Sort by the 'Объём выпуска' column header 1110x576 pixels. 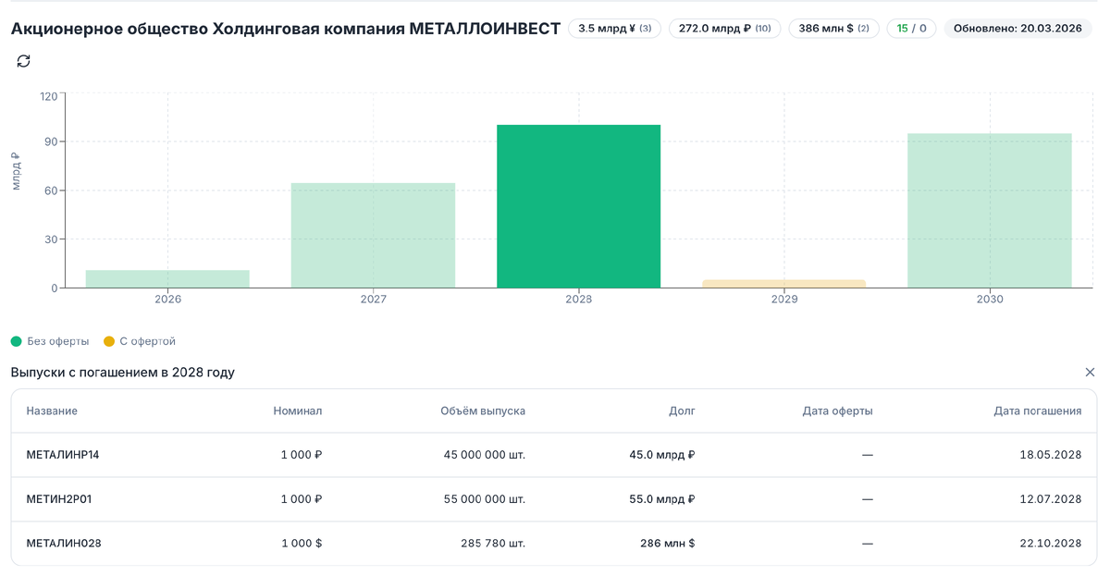[483, 411]
